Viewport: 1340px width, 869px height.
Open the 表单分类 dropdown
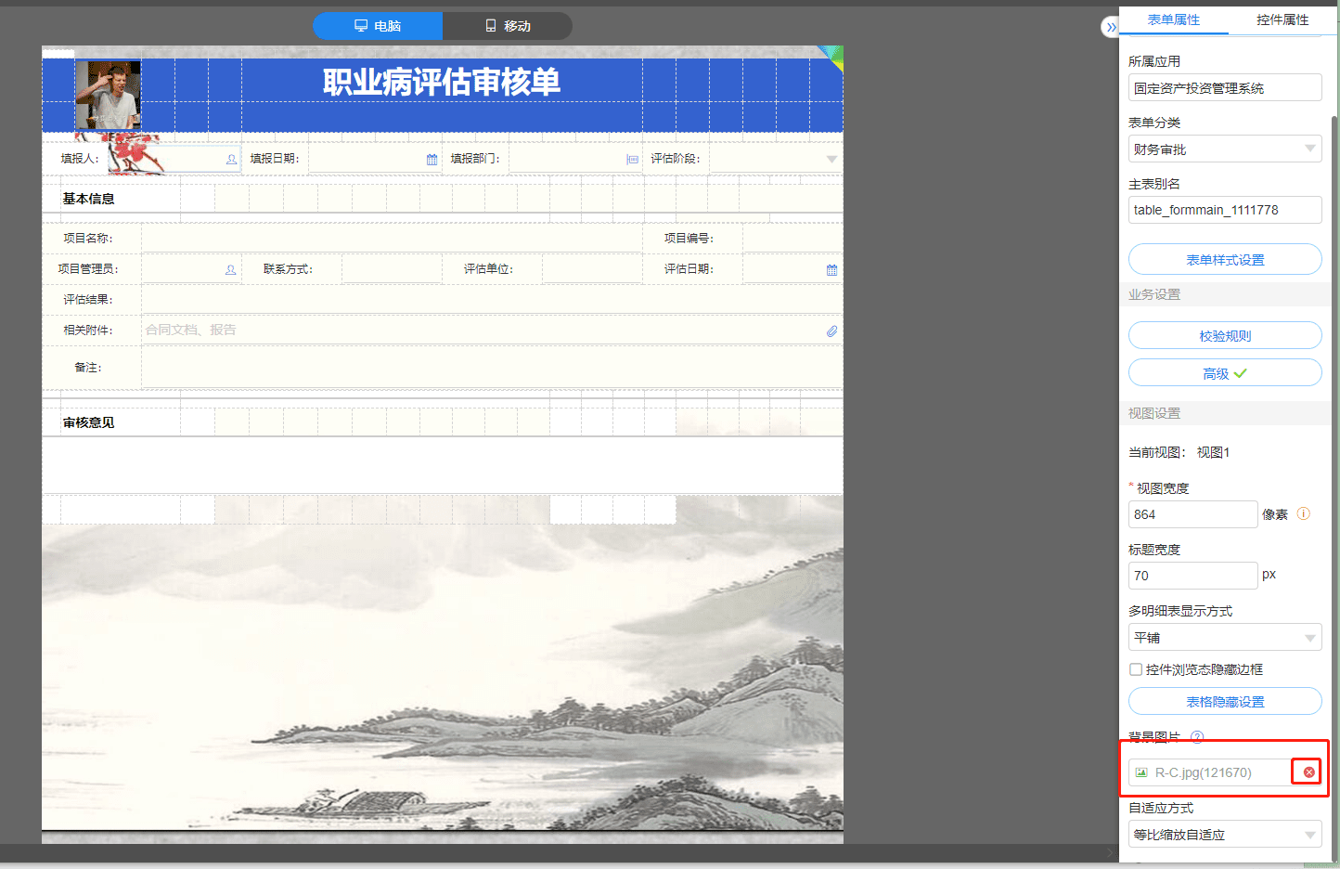click(x=1225, y=149)
